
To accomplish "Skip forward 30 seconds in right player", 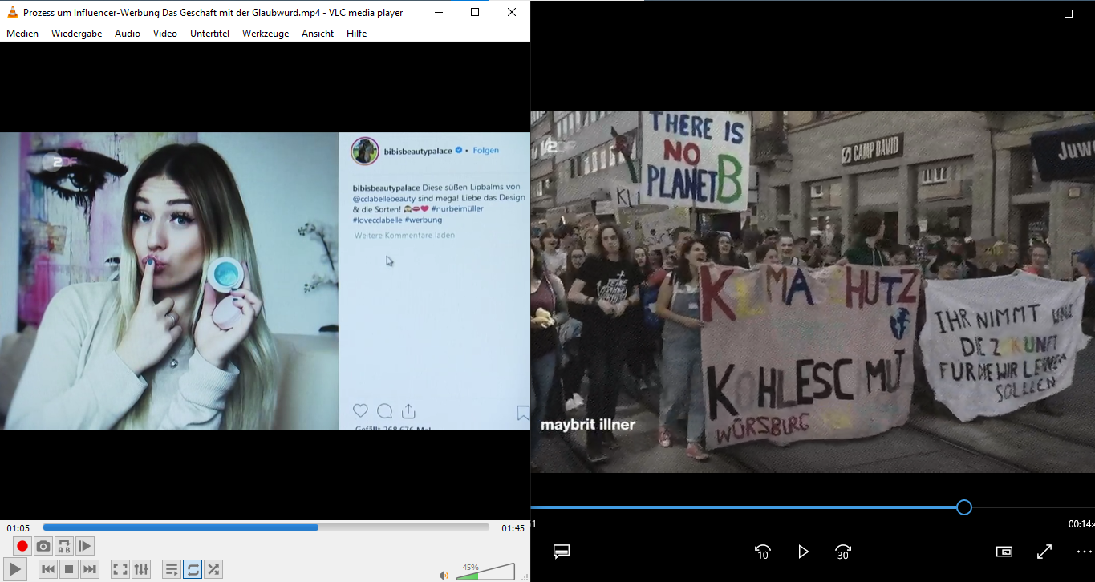I will [843, 552].
